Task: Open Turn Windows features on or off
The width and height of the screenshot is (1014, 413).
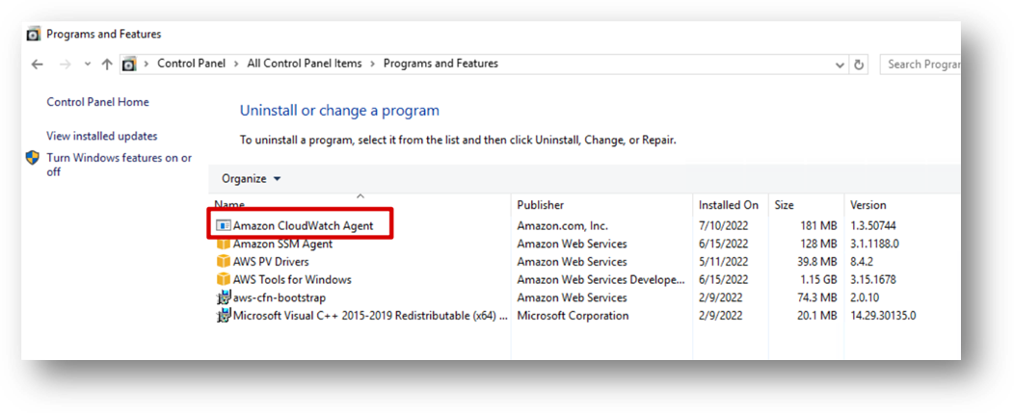Action: pos(119,165)
